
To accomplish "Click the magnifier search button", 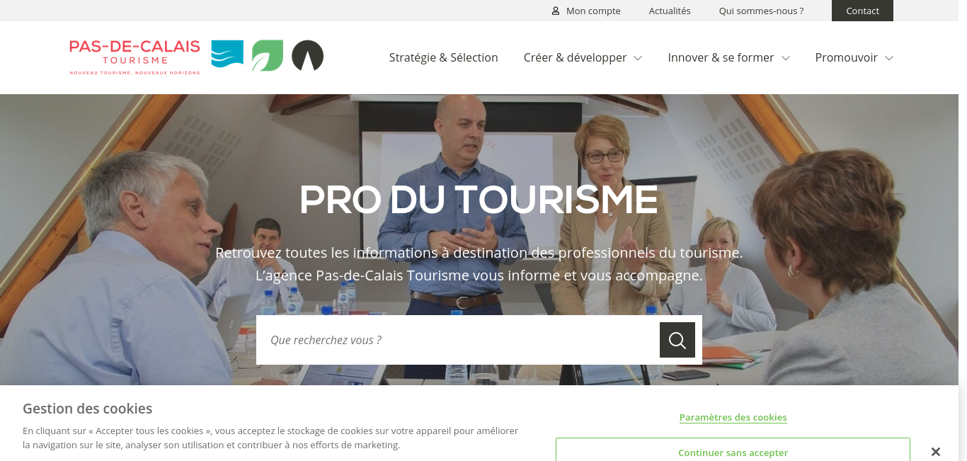I will (x=677, y=340).
